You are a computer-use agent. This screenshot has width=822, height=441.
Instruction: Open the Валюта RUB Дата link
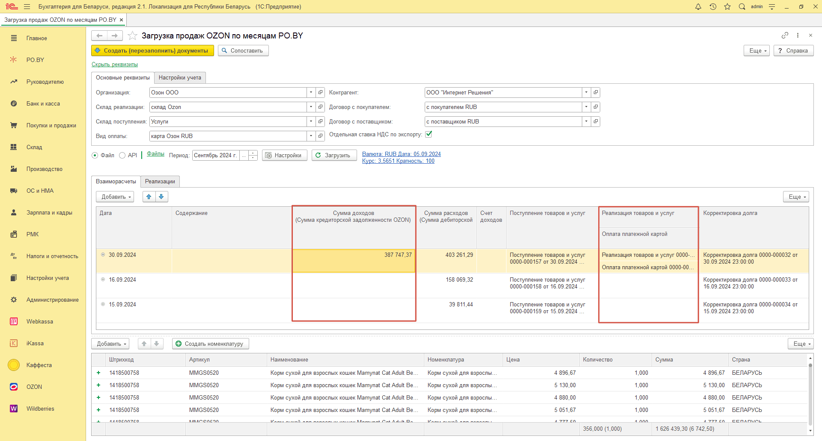(402, 154)
